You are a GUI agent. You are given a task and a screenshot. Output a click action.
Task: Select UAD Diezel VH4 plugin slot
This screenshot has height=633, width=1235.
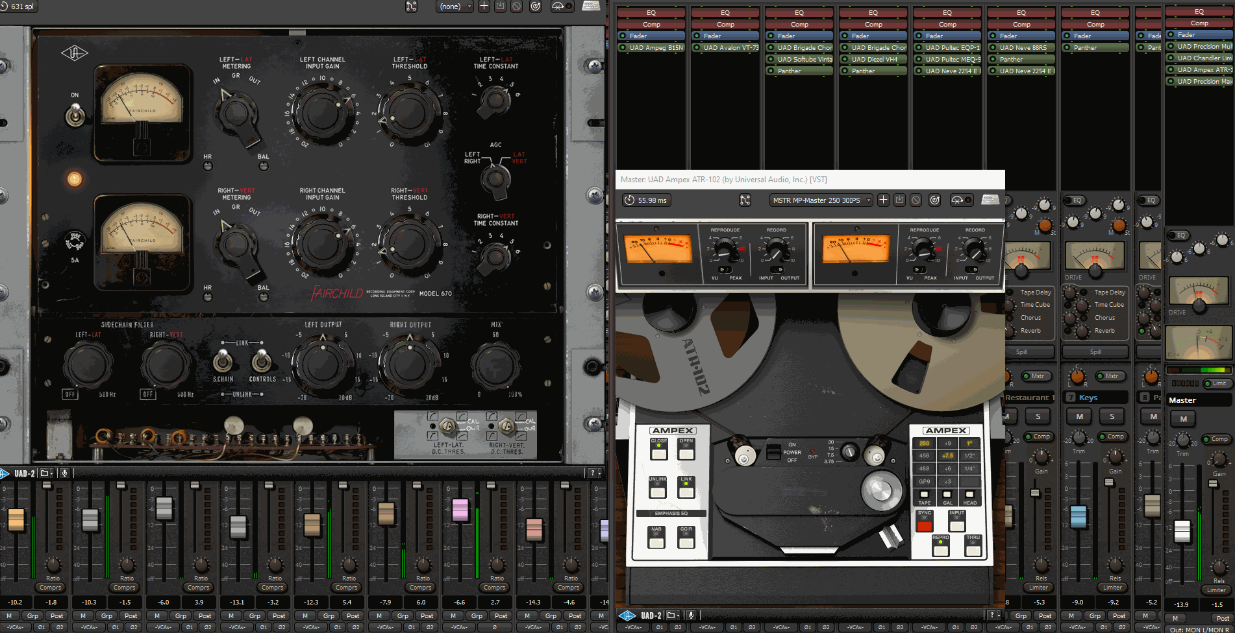(873, 59)
